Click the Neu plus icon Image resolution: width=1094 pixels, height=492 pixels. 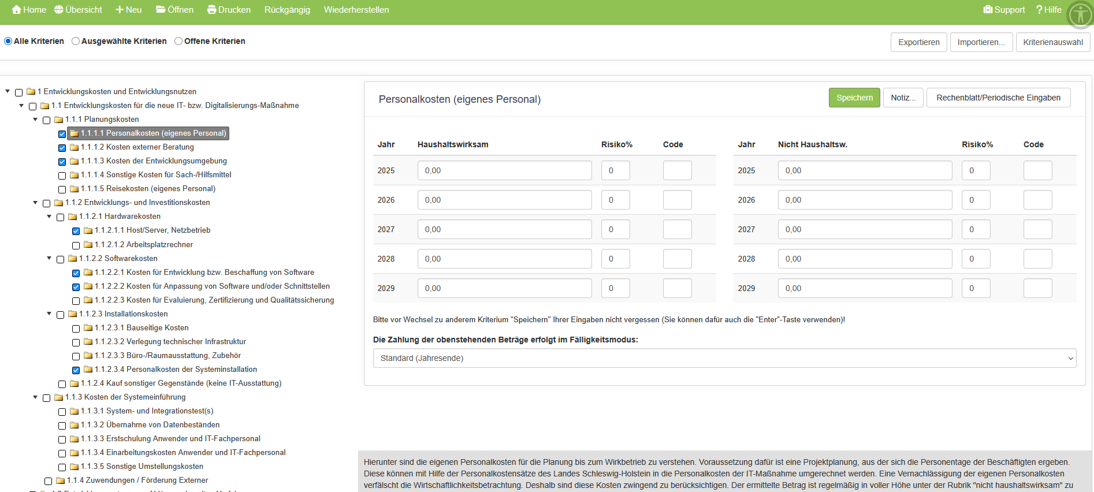coord(120,10)
